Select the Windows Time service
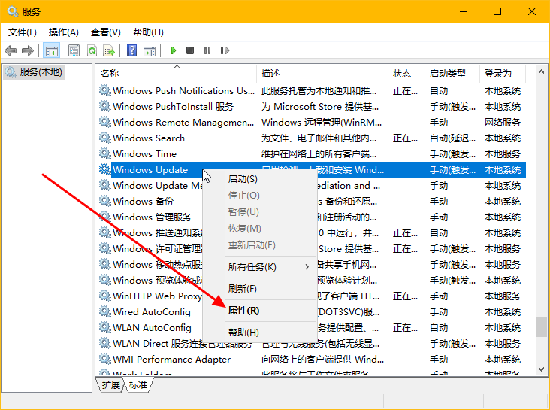The height and width of the screenshot is (410, 550). point(312,154)
